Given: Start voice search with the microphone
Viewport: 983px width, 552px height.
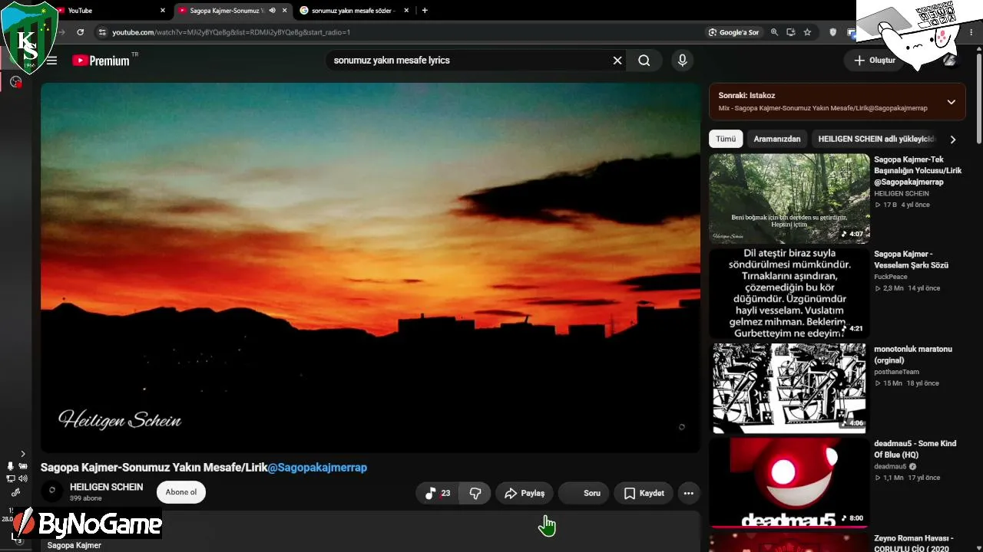Looking at the screenshot, I should [682, 61].
